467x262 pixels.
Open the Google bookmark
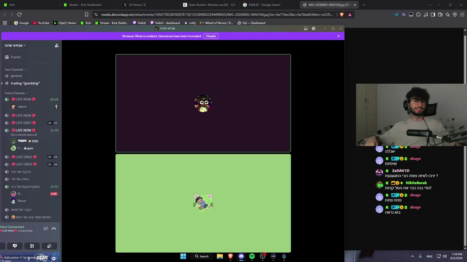[22, 23]
